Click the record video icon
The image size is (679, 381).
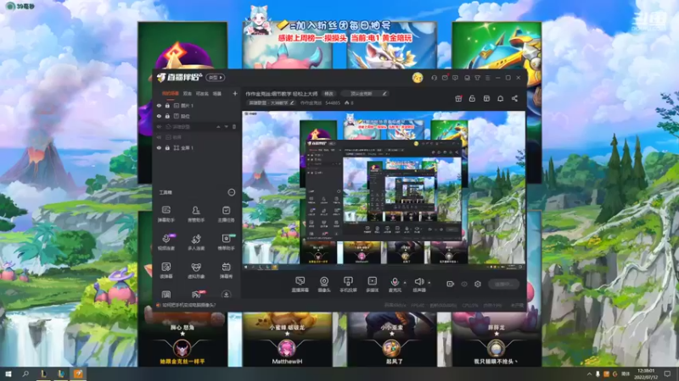450,284
